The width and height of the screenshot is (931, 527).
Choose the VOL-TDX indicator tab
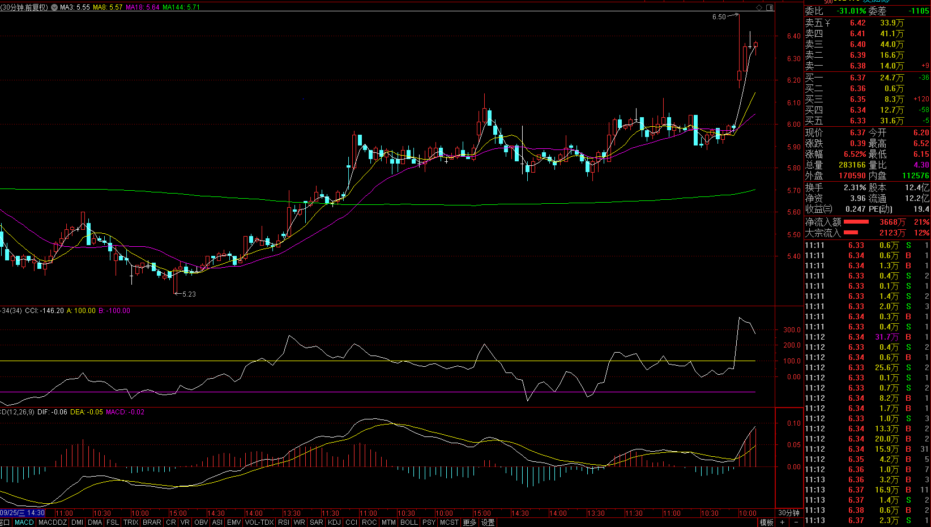[259, 522]
